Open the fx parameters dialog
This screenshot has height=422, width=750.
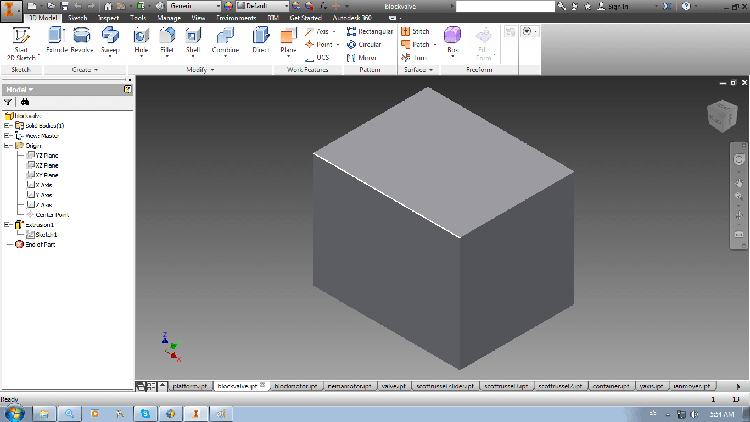tap(323, 6)
